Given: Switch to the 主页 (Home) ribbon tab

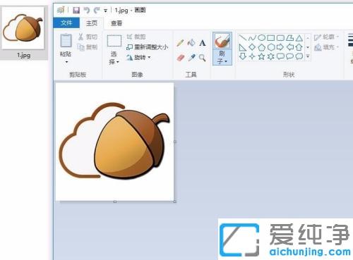Looking at the screenshot, I should pyautogui.click(x=92, y=23).
